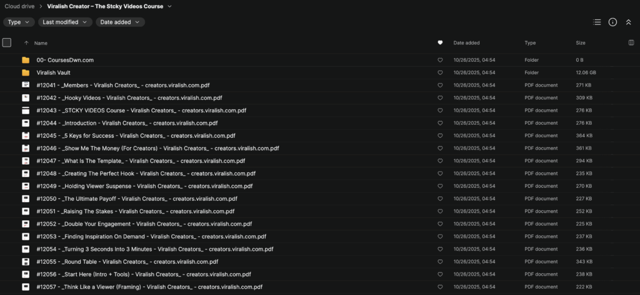Viewport: 640px width, 295px height.
Task: Open the Viralish Vault folder name
Action: tap(54, 72)
